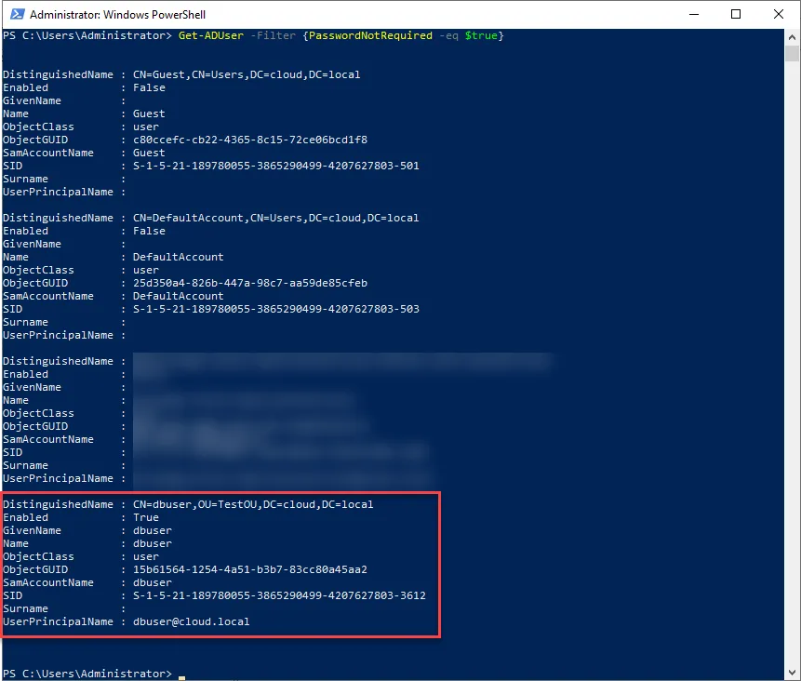Click the PowerShell icon in title bar

tap(18, 14)
